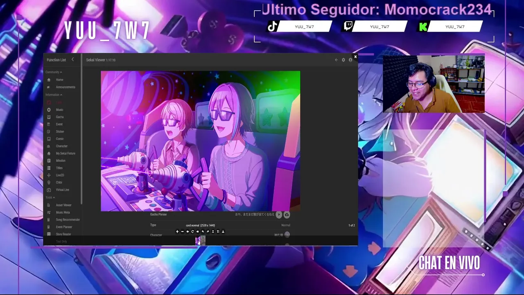
Task: Open the Story Reader tool
Action: pyautogui.click(x=63, y=234)
